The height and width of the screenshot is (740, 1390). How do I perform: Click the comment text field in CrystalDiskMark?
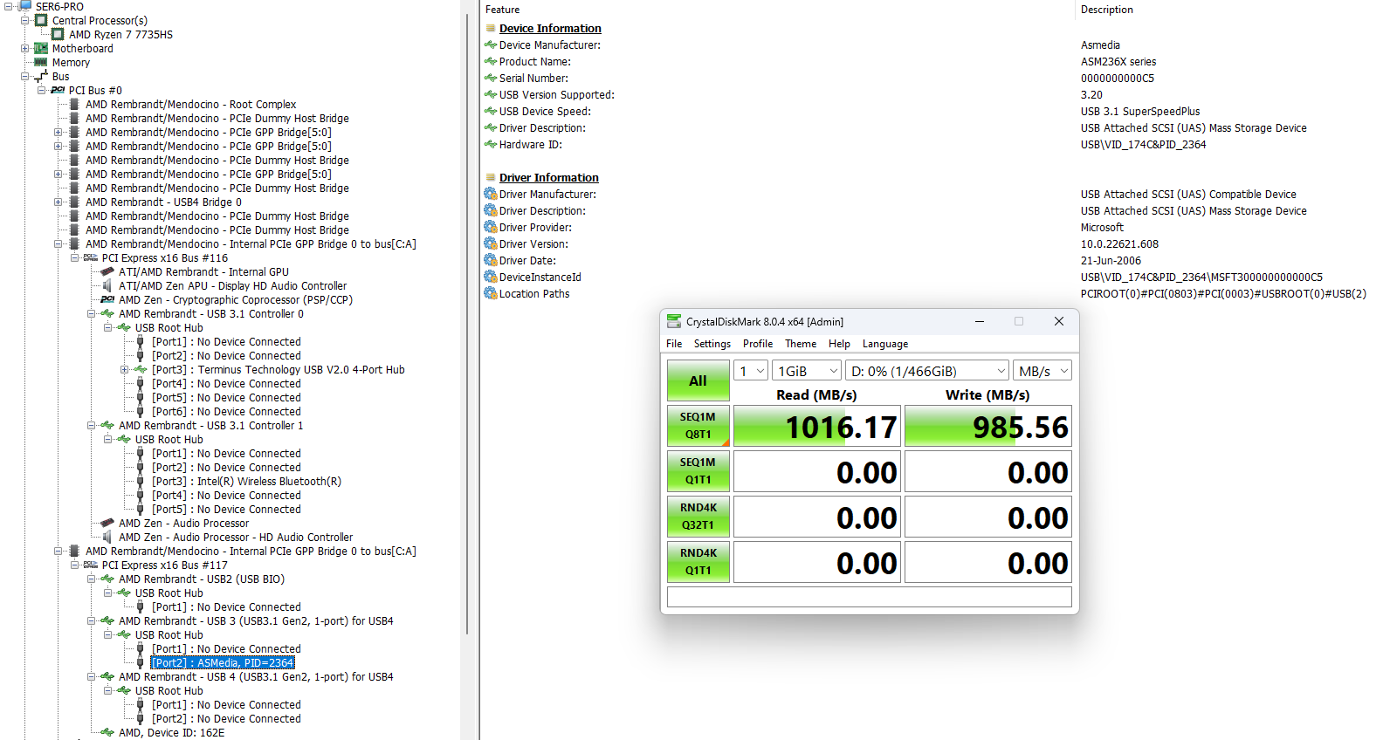[870, 597]
